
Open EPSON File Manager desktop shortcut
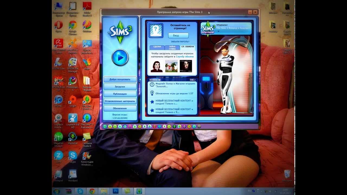click(x=73, y=65)
